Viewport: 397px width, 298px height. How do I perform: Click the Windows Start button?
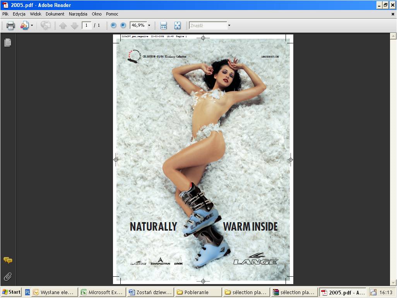tap(11, 292)
